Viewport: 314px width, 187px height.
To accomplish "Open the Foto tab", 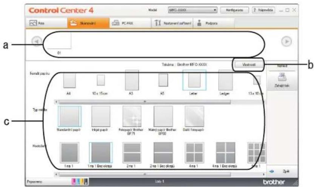I will pos(46,23).
